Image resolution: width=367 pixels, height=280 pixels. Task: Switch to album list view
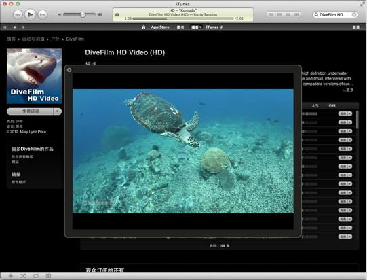(x=279, y=14)
